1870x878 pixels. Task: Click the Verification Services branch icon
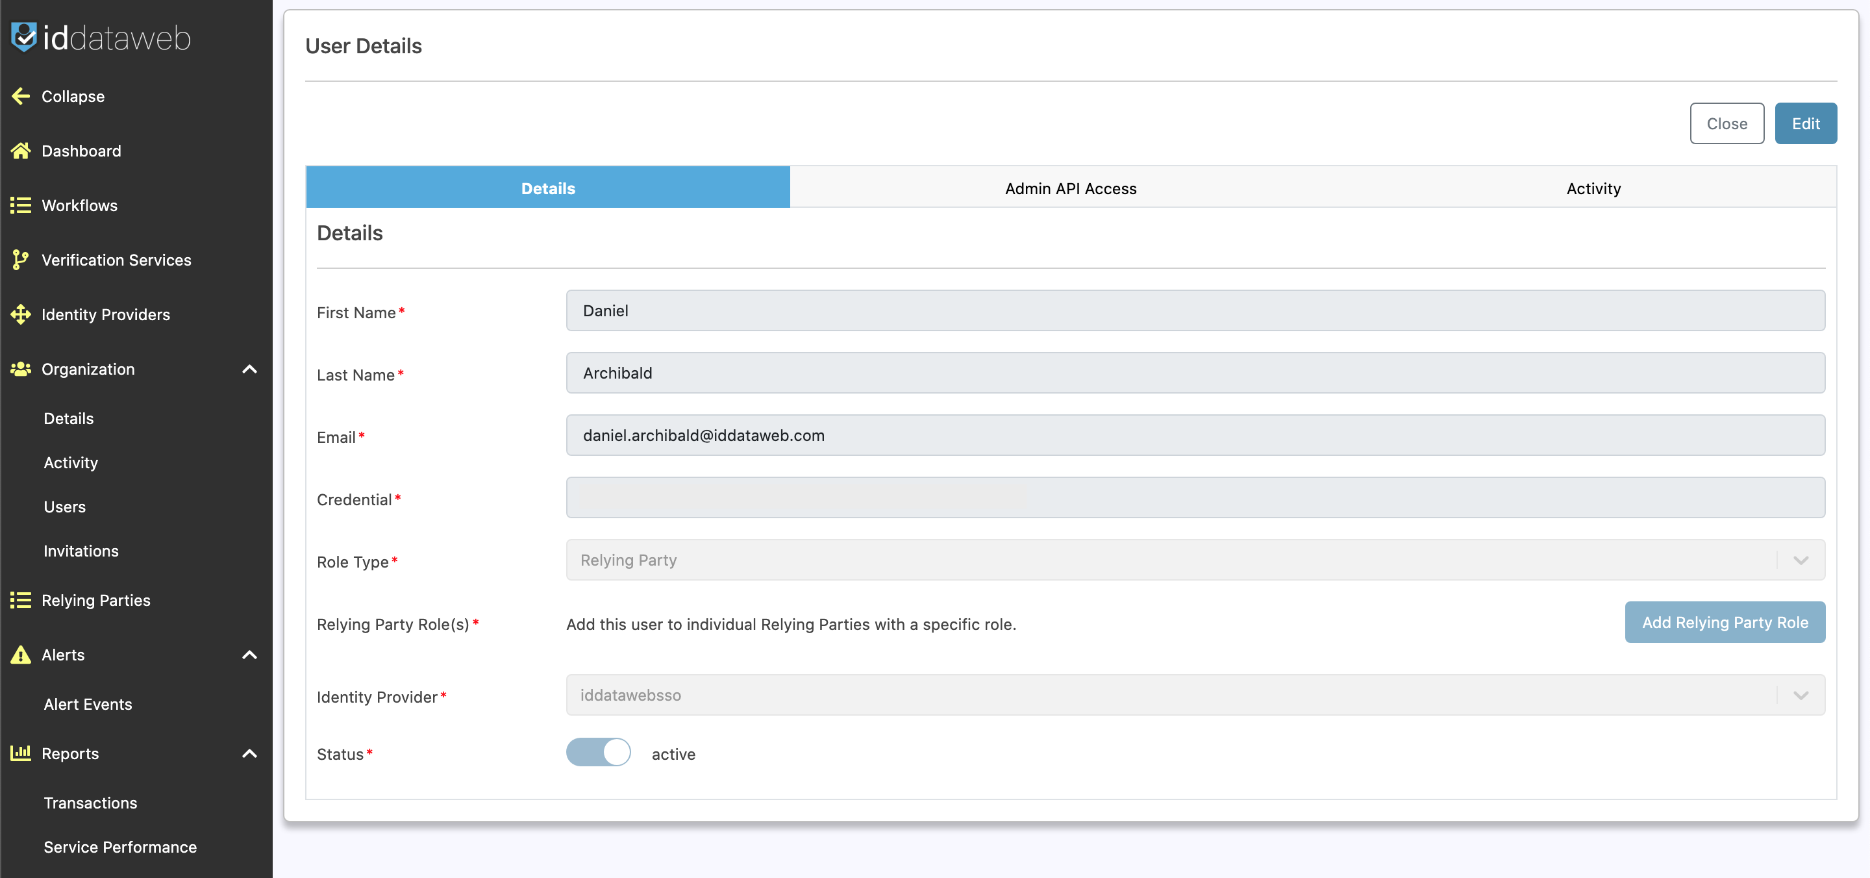coord(21,259)
